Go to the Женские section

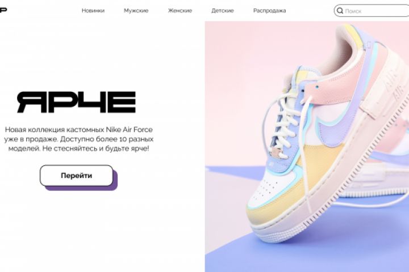point(180,11)
